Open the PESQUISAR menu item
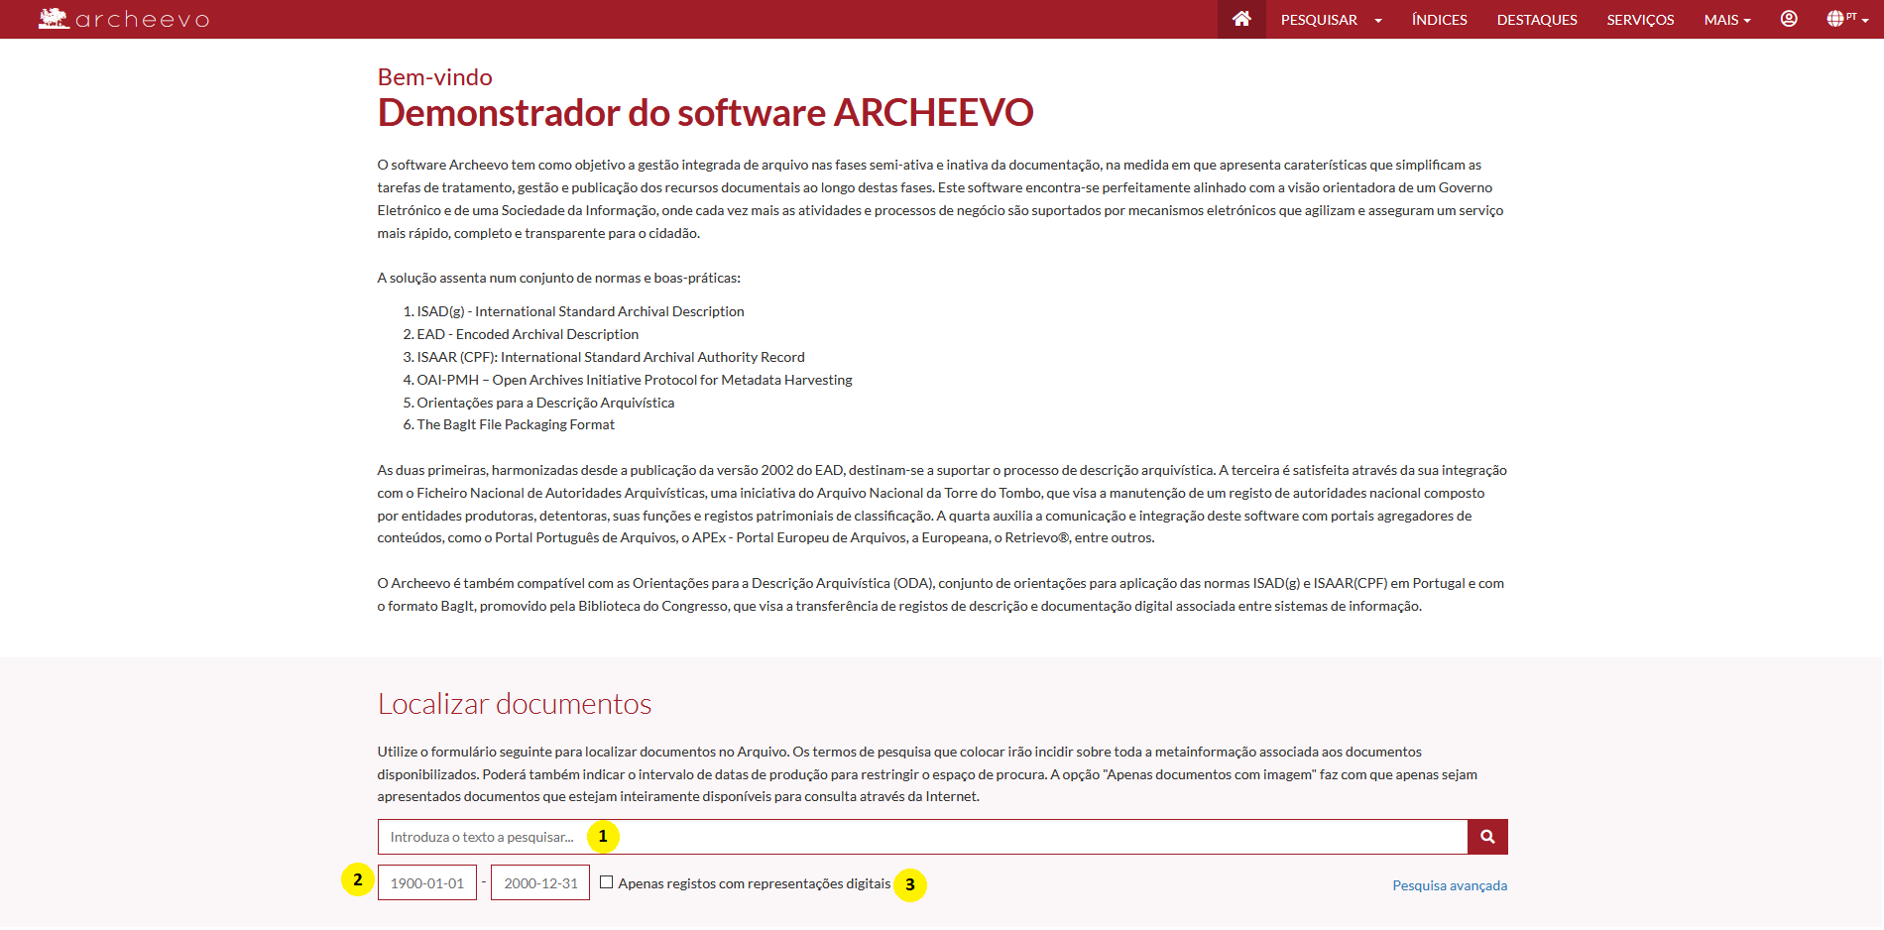Viewport: 1884px width, 930px height. tap(1318, 20)
